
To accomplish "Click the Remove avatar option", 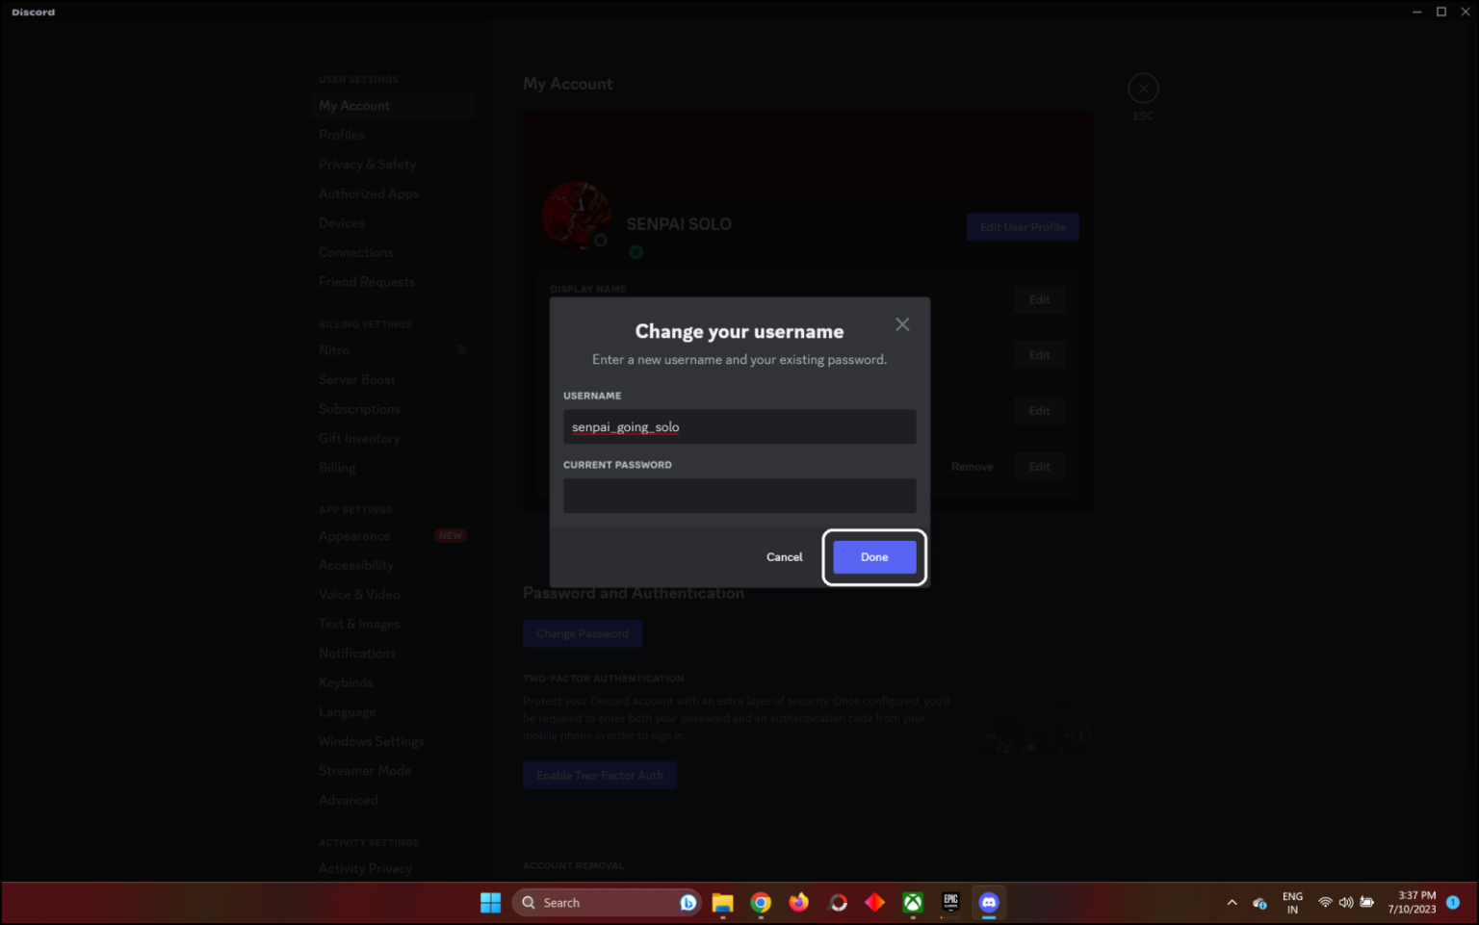I will pyautogui.click(x=972, y=466).
